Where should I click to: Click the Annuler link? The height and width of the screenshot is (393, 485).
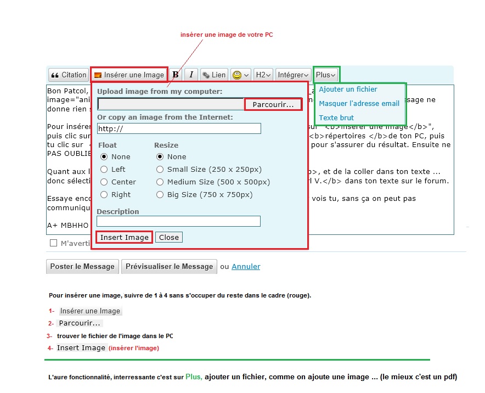point(246,267)
